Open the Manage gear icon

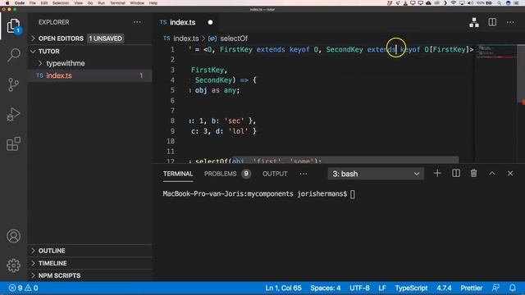pyautogui.click(x=13, y=265)
